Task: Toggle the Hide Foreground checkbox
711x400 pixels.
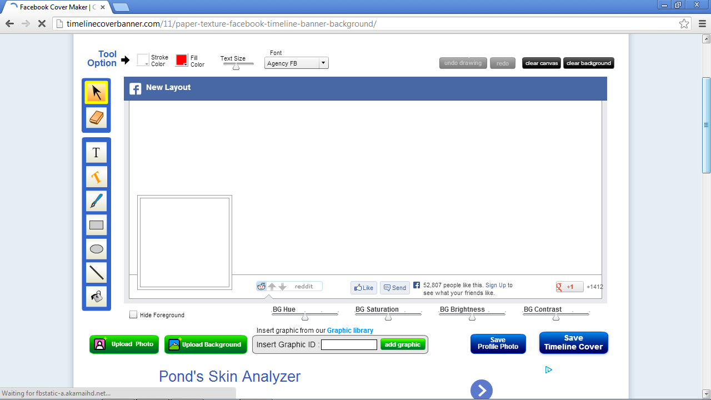Action: [133, 314]
